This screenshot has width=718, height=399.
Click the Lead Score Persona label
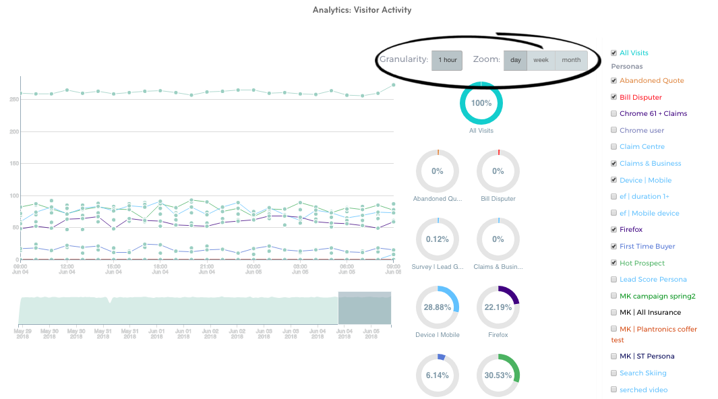(653, 279)
